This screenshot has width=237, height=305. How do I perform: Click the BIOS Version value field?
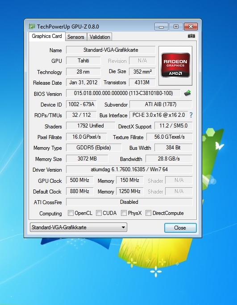pyautogui.click(x=123, y=93)
